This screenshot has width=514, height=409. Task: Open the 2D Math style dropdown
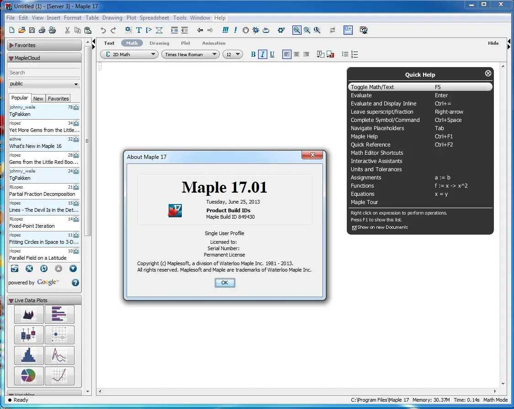pyautogui.click(x=129, y=54)
